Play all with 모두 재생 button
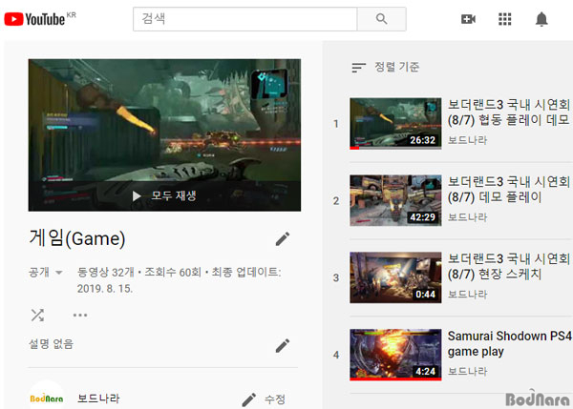Screen dimensions: 573x409 coord(164,196)
